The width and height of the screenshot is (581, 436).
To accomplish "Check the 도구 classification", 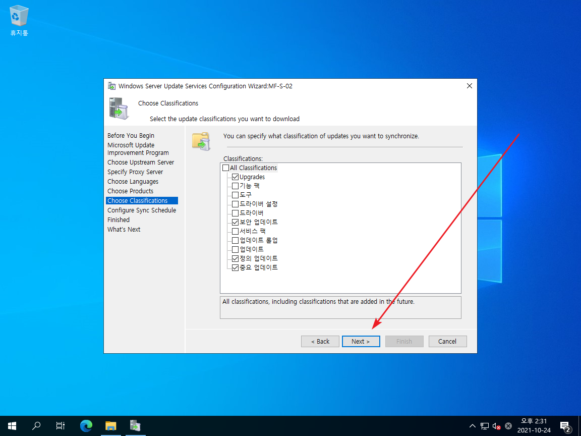I will (236, 195).
